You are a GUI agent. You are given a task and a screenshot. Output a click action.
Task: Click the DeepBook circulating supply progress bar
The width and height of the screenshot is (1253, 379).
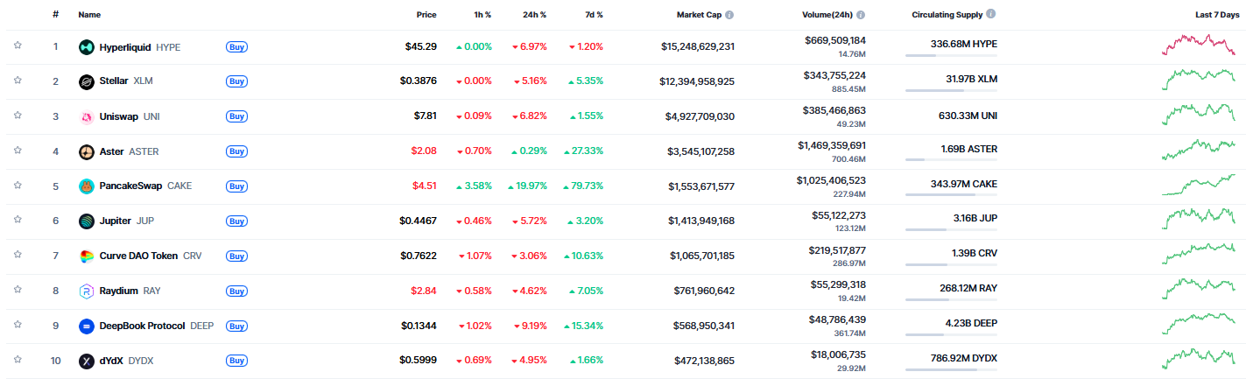950,334
